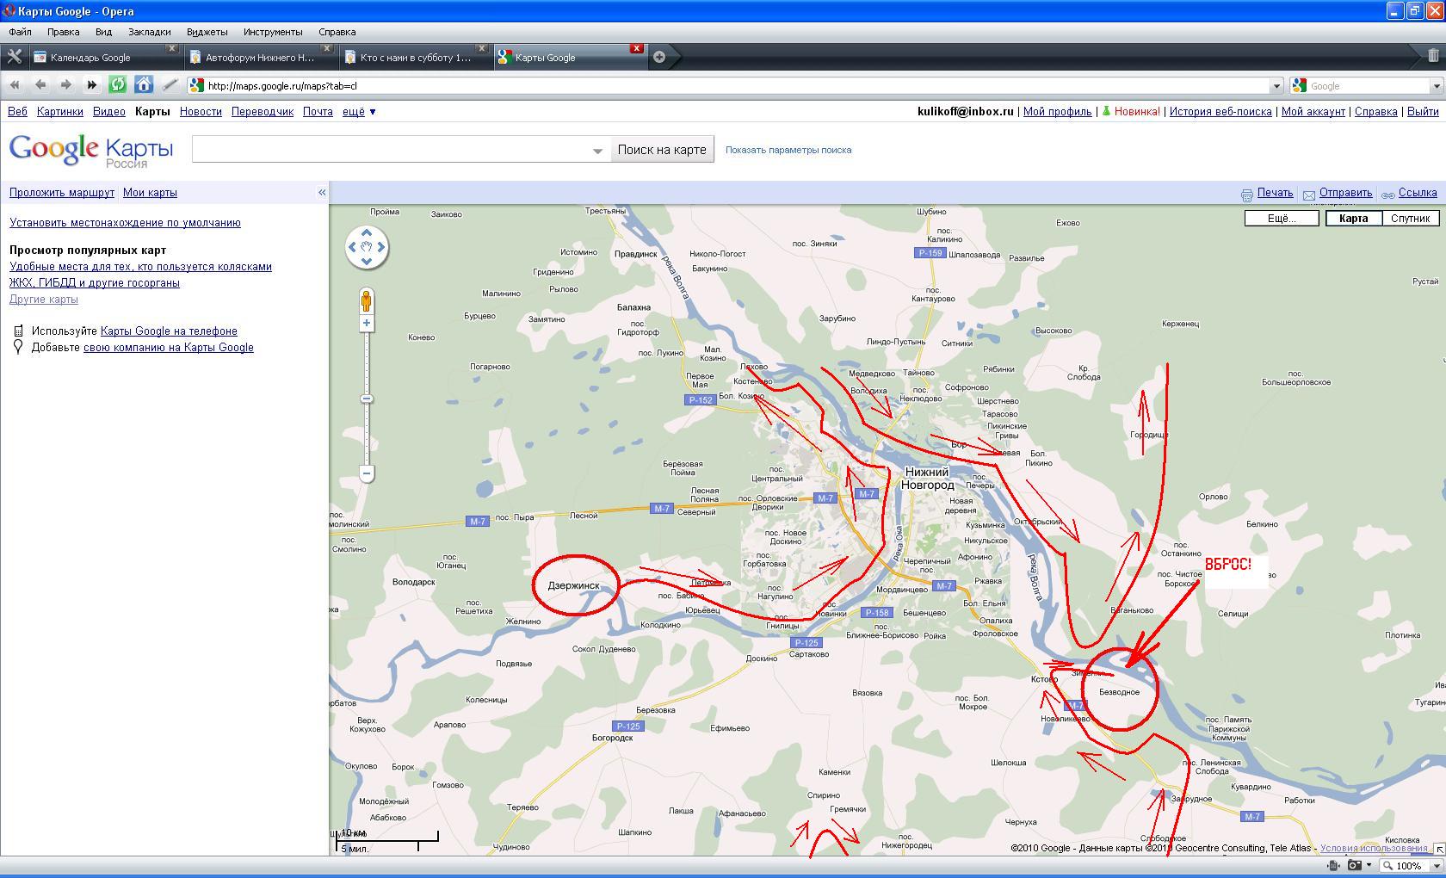Expand the ещё services dropdown
The image size is (1446, 878).
(359, 112)
